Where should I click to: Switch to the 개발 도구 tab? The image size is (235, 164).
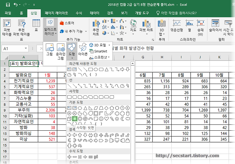pos(142,13)
